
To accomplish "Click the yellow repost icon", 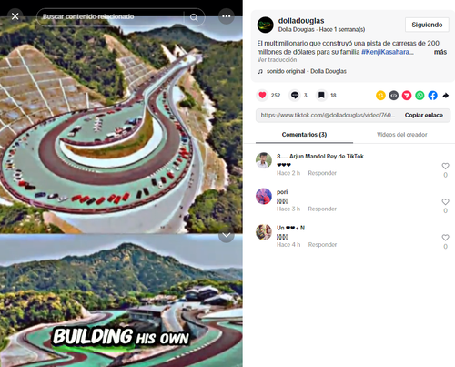I will pyautogui.click(x=380, y=96).
